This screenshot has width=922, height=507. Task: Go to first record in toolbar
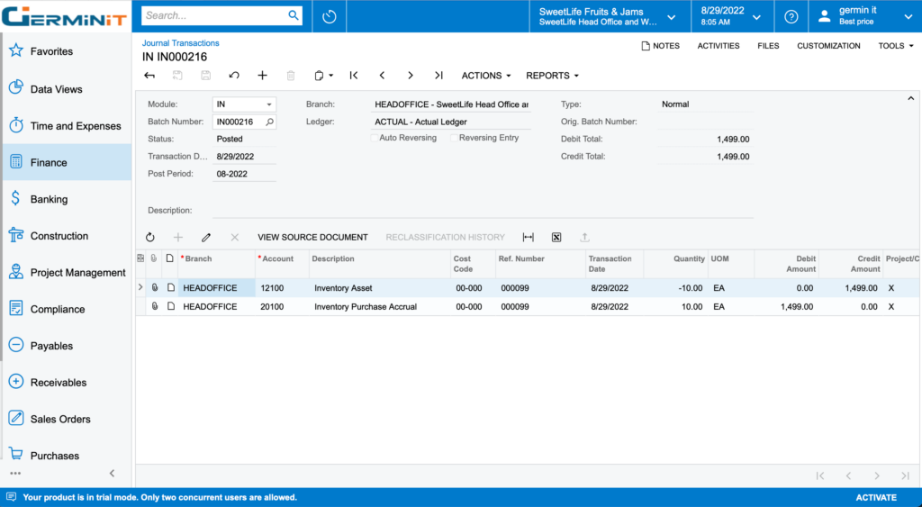354,76
